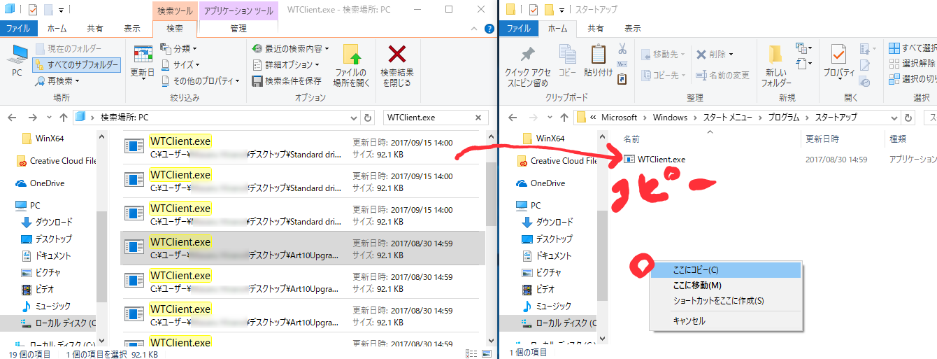Click 名前の変更 button
The width and height of the screenshot is (937, 359).
(x=722, y=75)
